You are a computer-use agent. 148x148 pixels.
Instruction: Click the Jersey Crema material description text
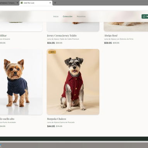[x=63, y=39]
